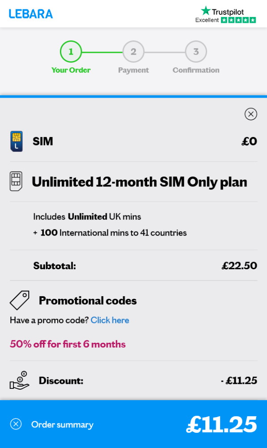Click the promotional codes tag icon

pos(19,299)
